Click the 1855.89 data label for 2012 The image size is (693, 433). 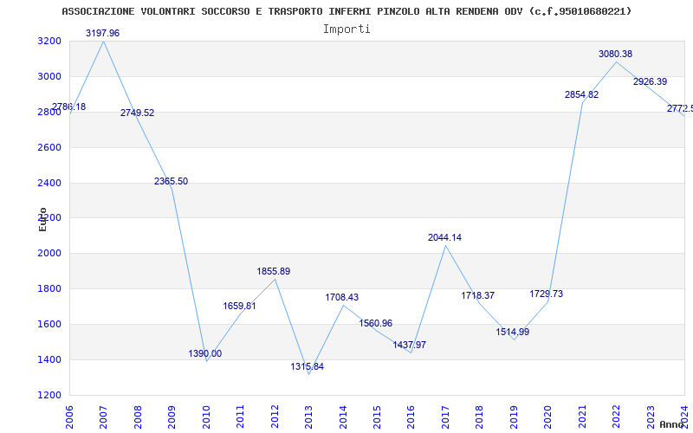coord(274,271)
